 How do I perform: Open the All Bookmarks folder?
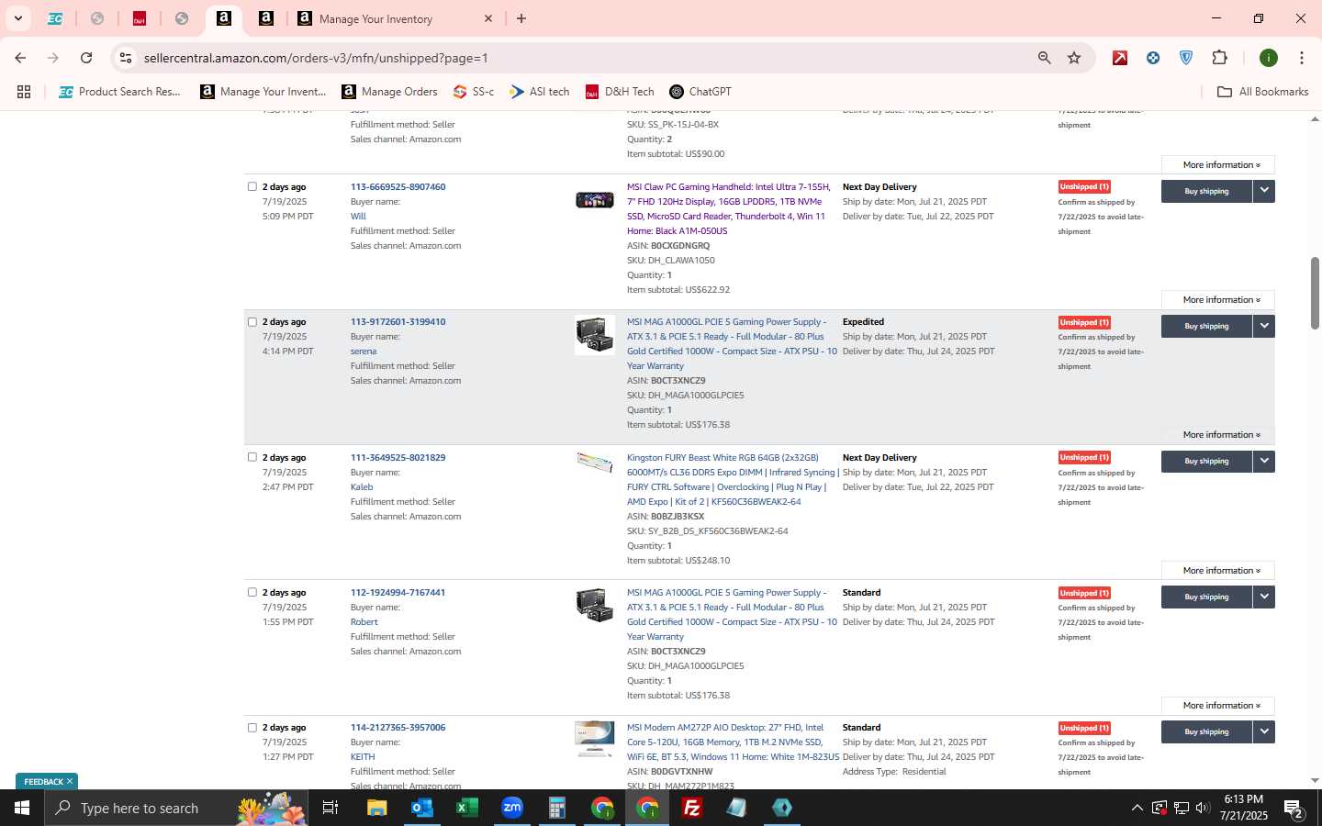[x=1262, y=92]
